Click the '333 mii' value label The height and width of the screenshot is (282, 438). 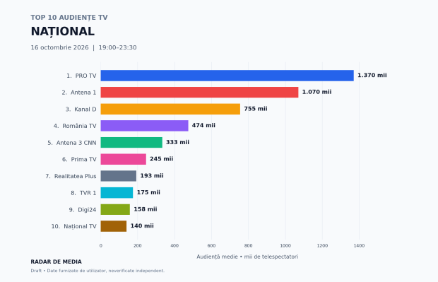click(177, 142)
